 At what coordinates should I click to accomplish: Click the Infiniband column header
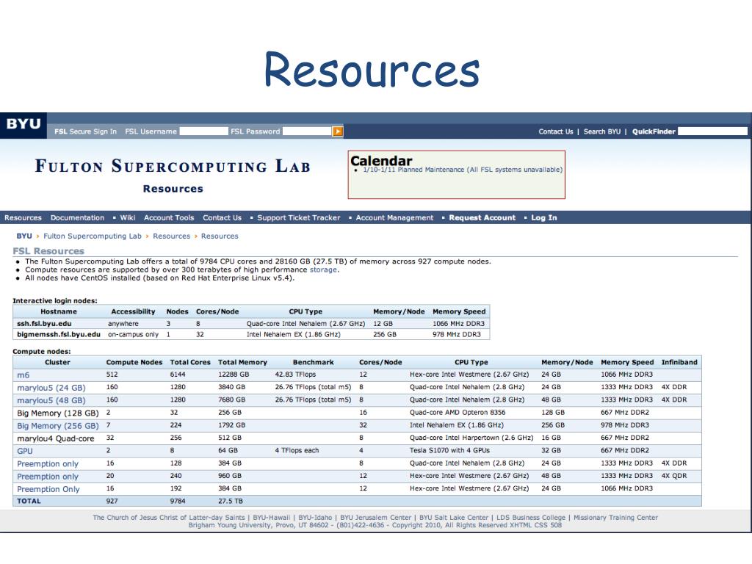[679, 362]
